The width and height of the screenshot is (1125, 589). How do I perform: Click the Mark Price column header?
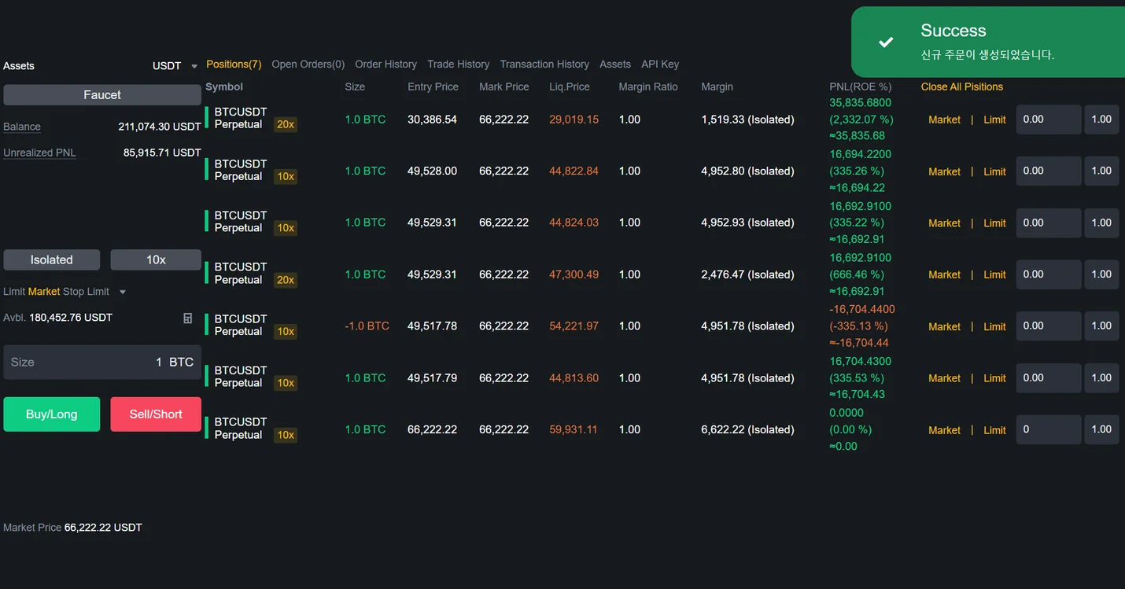(503, 87)
